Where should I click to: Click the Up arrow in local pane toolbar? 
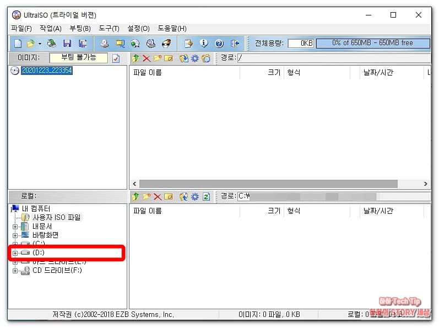pyautogui.click(x=136, y=197)
